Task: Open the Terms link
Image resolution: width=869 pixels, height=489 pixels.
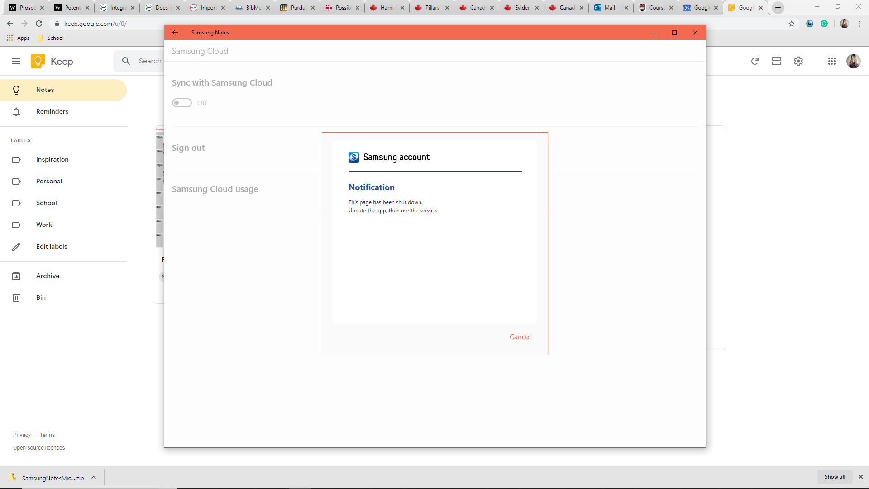Action: pos(47,435)
